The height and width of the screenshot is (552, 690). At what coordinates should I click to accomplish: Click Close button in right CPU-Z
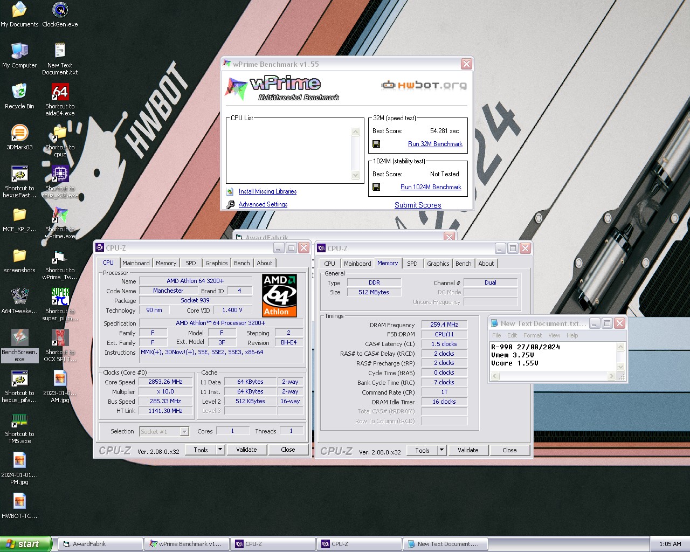pos(509,450)
